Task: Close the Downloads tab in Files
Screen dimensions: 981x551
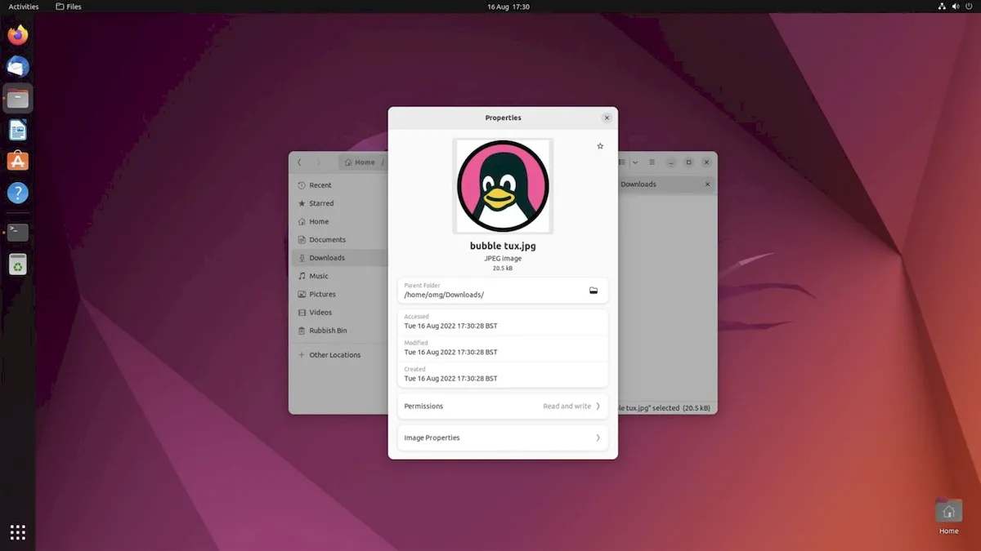Action: point(708,184)
